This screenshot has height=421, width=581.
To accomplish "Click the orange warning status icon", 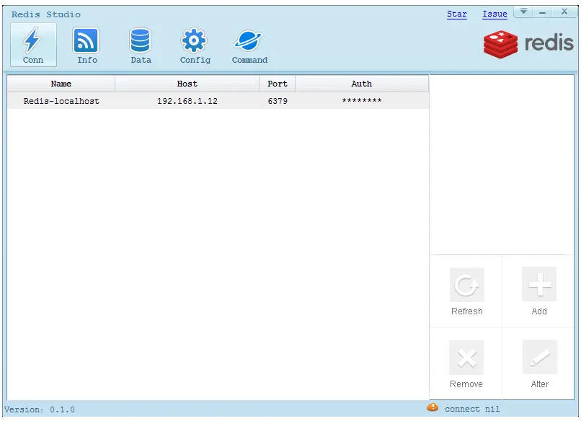I will click(433, 407).
